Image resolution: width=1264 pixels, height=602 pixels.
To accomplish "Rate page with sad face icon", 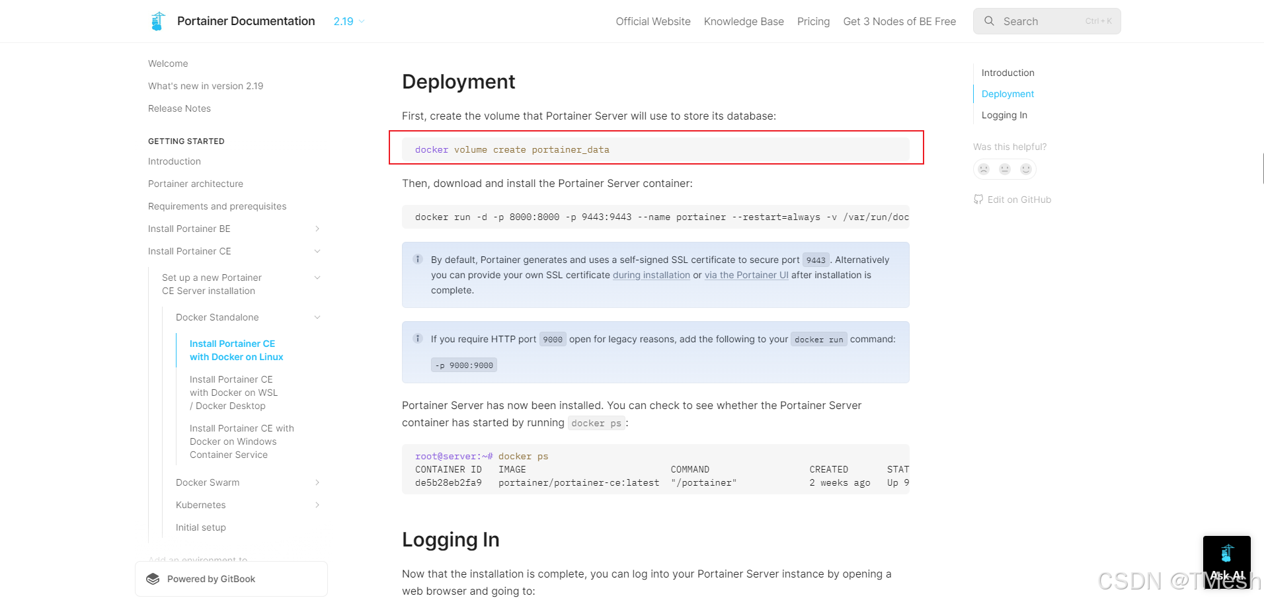I will click(x=984, y=169).
